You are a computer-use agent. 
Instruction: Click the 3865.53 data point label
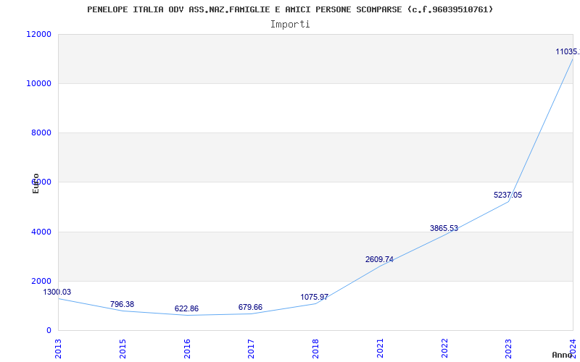444,229
